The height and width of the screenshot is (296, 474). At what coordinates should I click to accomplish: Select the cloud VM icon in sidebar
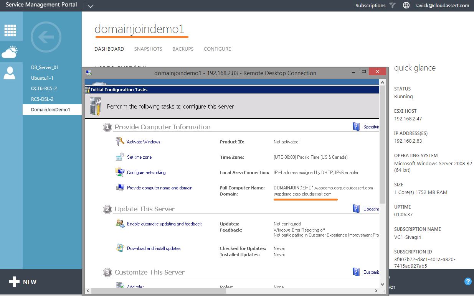10,52
